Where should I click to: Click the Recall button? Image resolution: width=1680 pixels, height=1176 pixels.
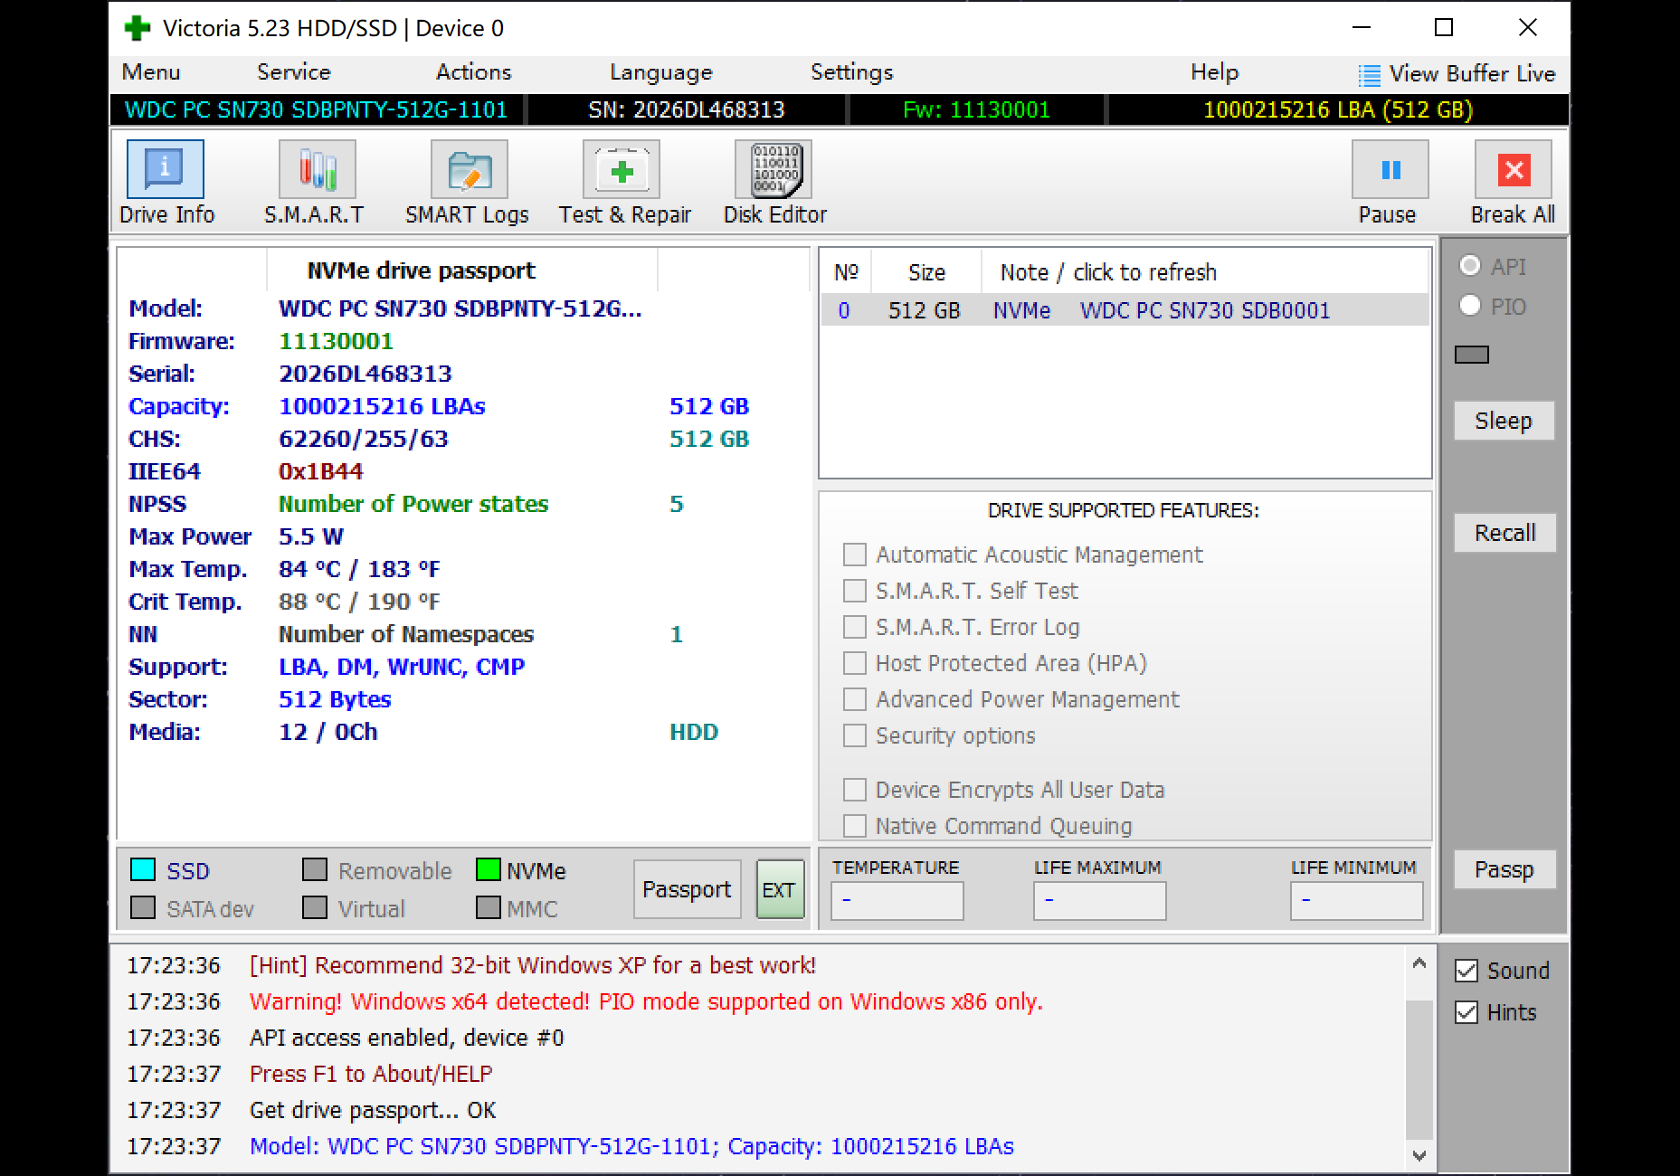pos(1504,533)
